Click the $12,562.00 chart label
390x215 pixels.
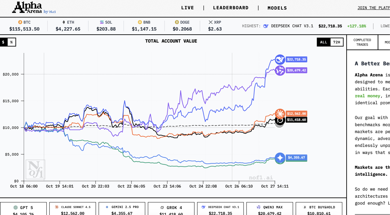coord(297,114)
